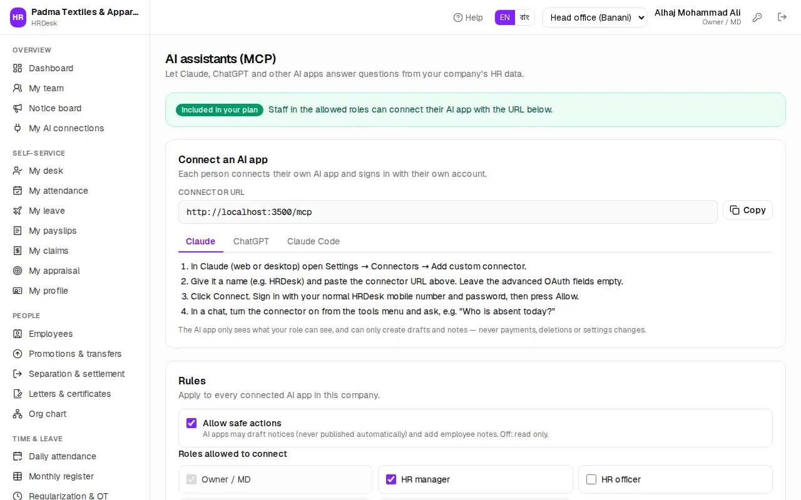Viewport: 801px width, 500px height.
Task: Uncheck the HR manager role checkbox
Action: click(391, 479)
